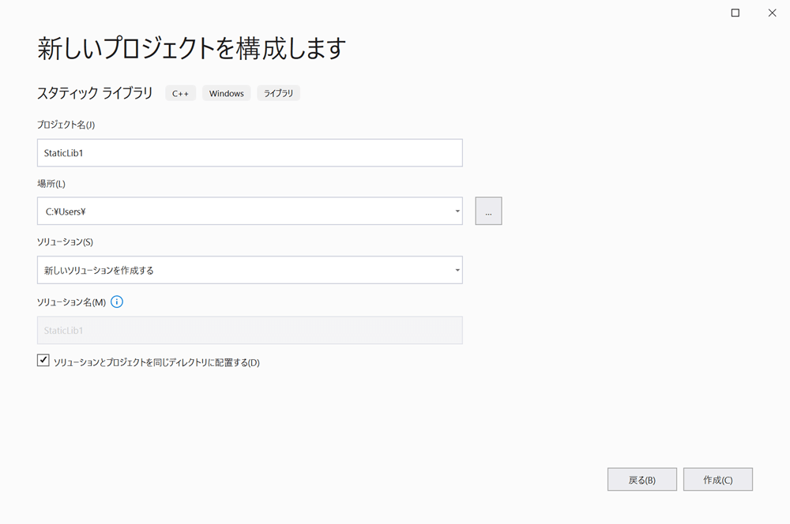Viewport: 790px width, 524px height.
Task: Maximize the dialog window
Action: coord(735,13)
